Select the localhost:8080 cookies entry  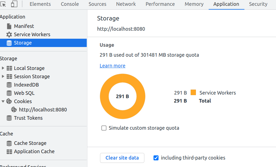[x=43, y=110]
